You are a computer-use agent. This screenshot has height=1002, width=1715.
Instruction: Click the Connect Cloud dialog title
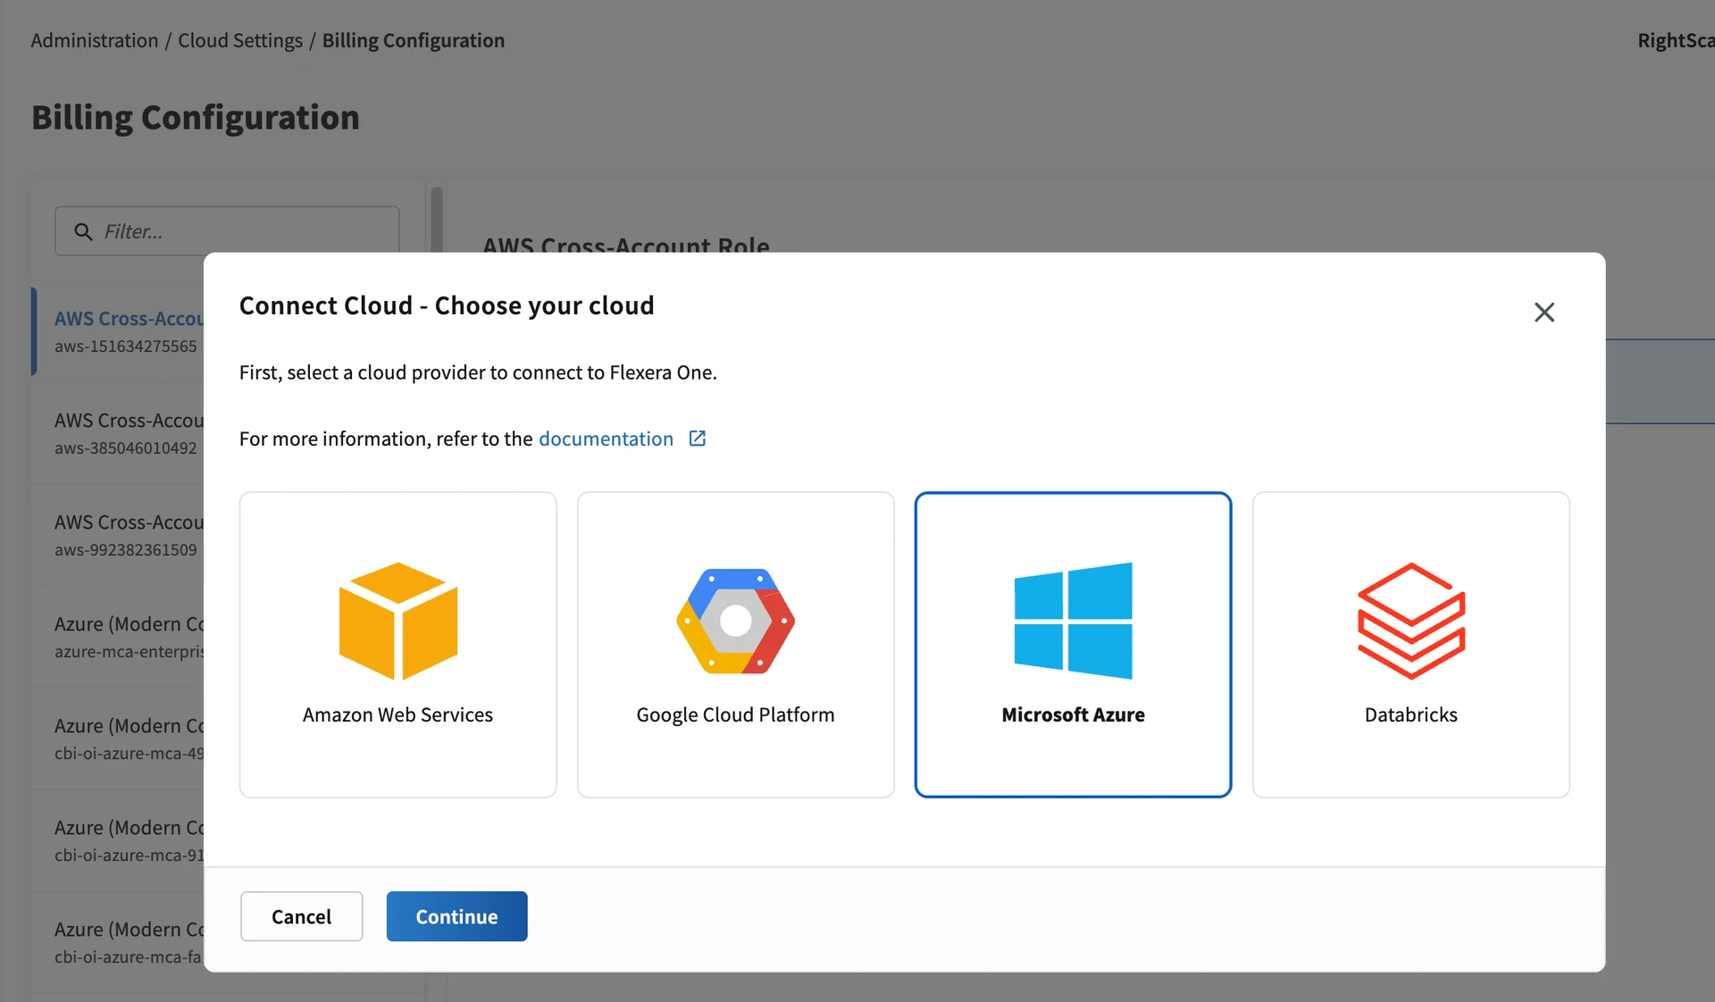pyautogui.click(x=447, y=305)
